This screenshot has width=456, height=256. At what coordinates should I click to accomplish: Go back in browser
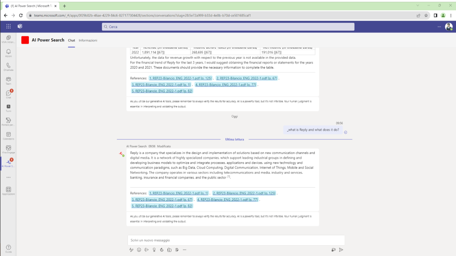click(5, 16)
